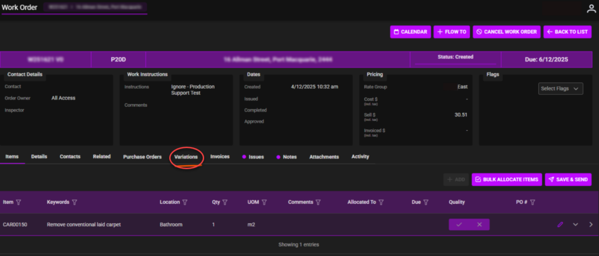This screenshot has height=256, width=599.
Task: Click Bulk Allocate Items button
Action: pos(506,179)
